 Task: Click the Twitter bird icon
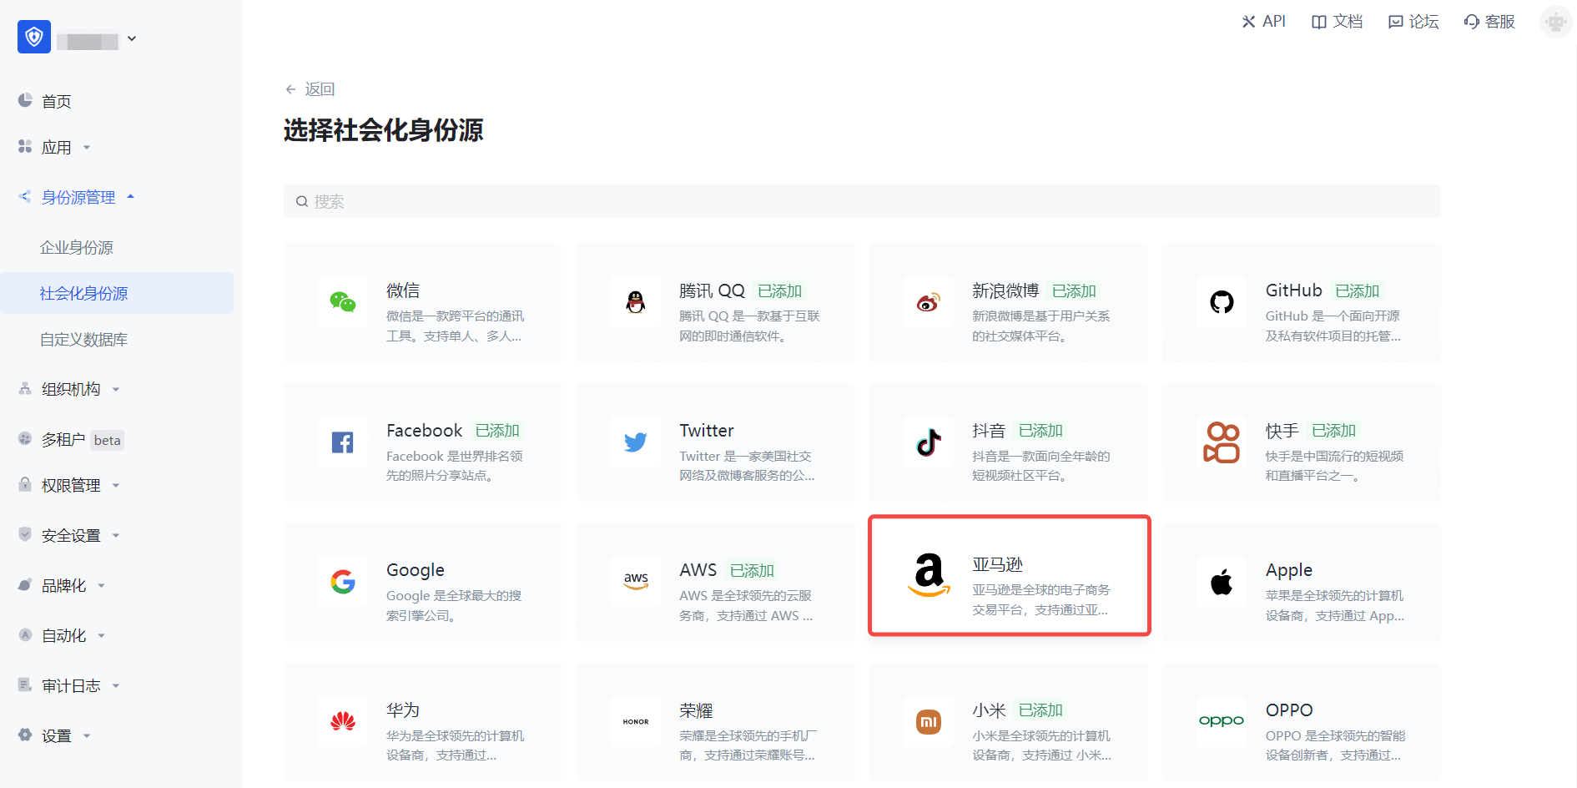[x=636, y=442]
